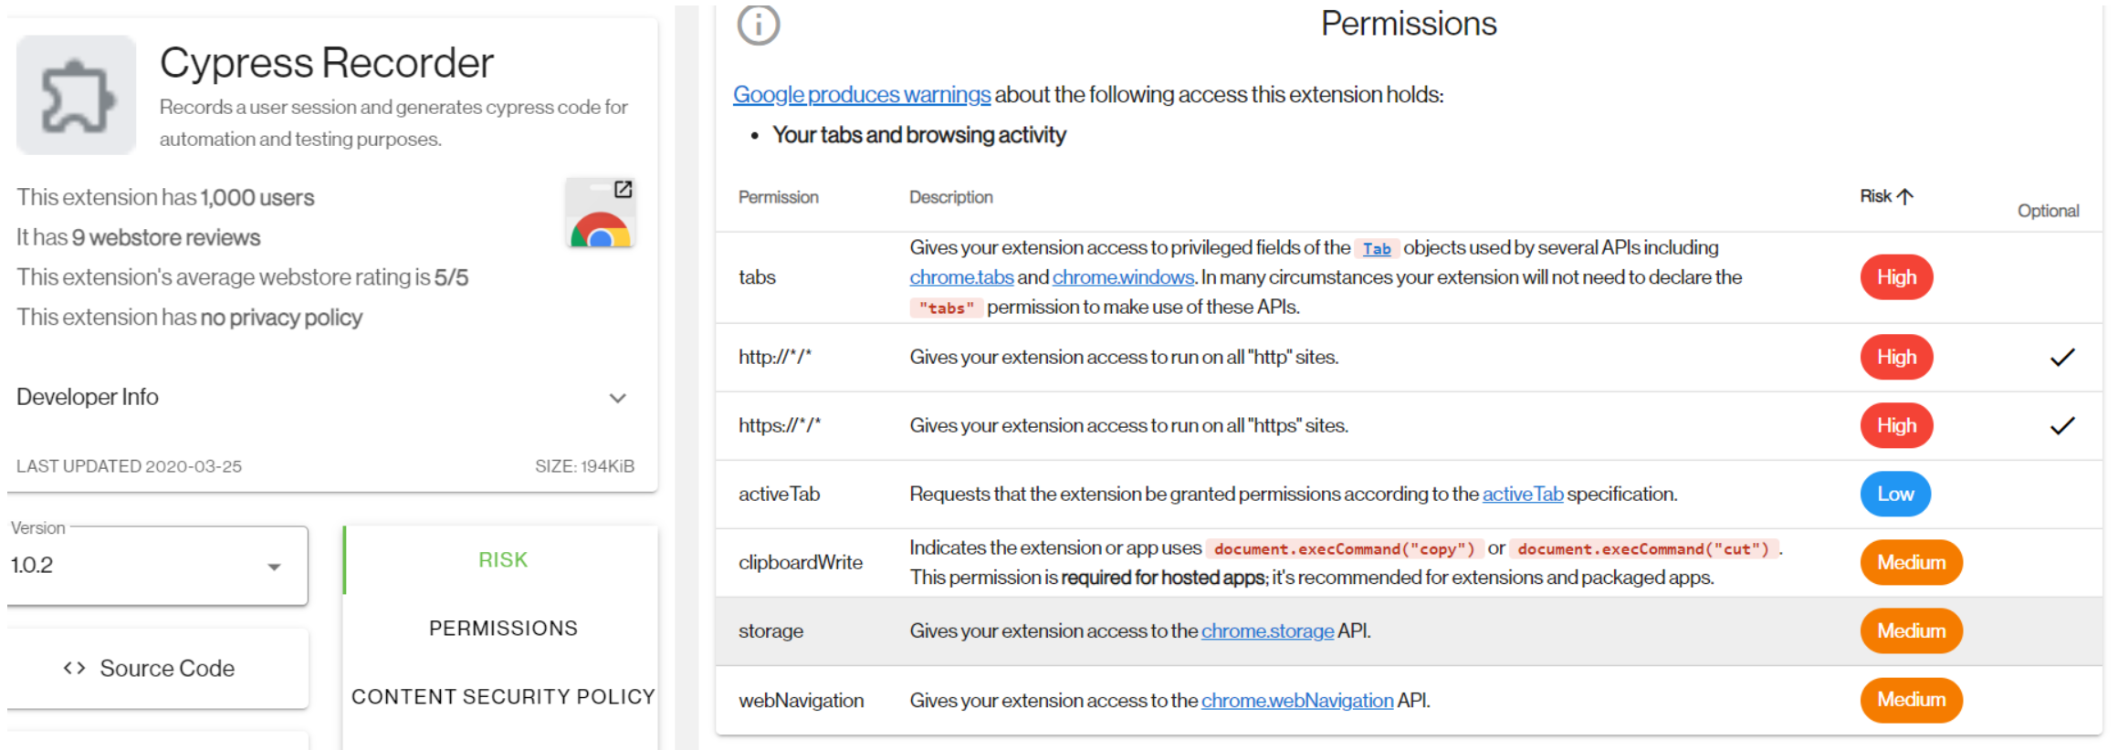2118x750 pixels.
Task: Click the Medium badge for clipboardWrite
Action: pos(1911,562)
